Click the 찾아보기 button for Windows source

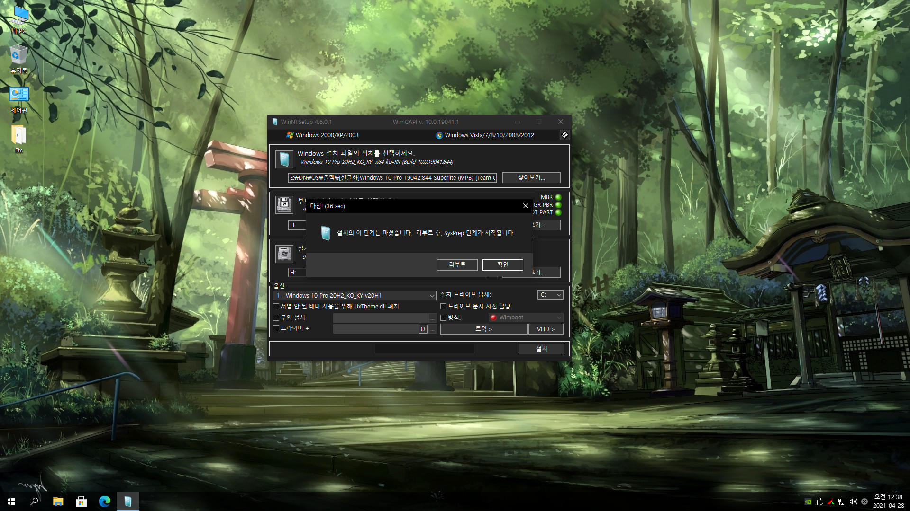coord(531,177)
